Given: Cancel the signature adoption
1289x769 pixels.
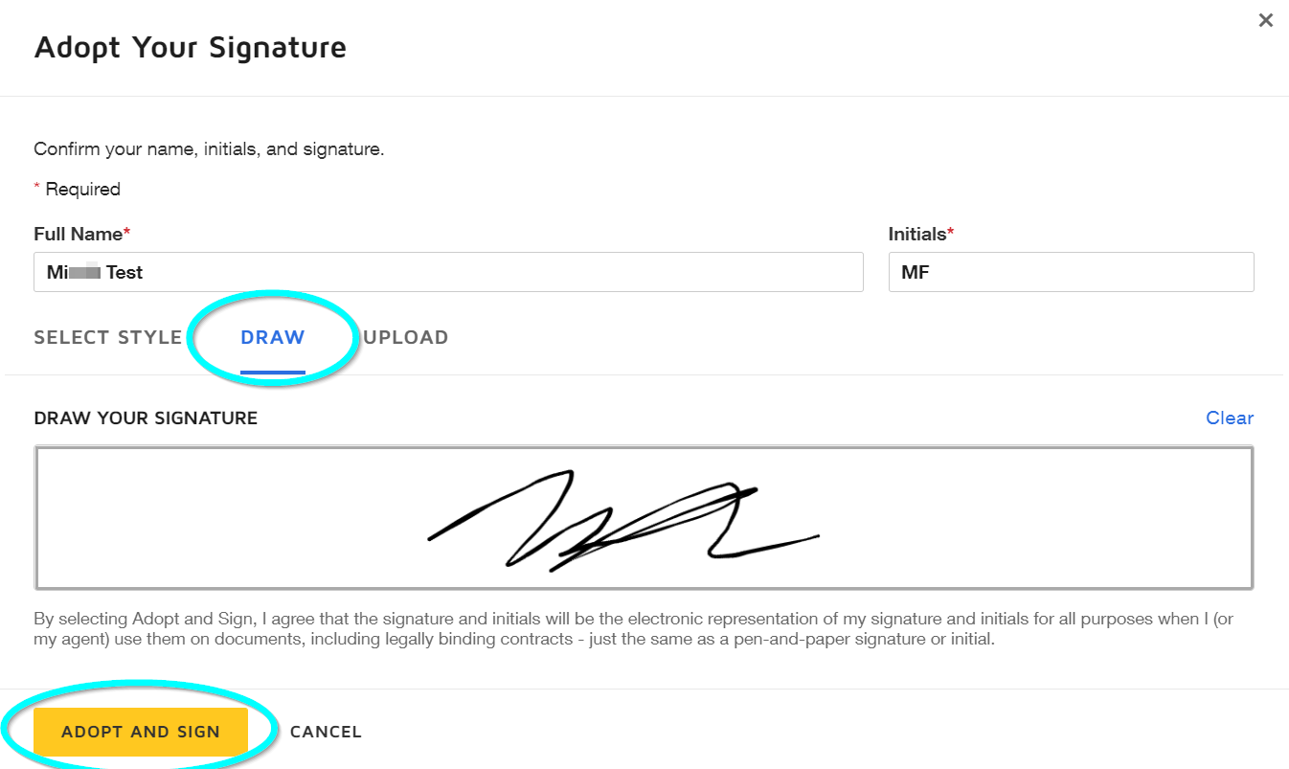Looking at the screenshot, I should tap(326, 732).
